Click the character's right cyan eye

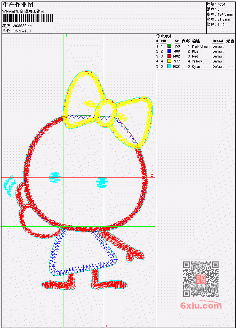pos(102,182)
